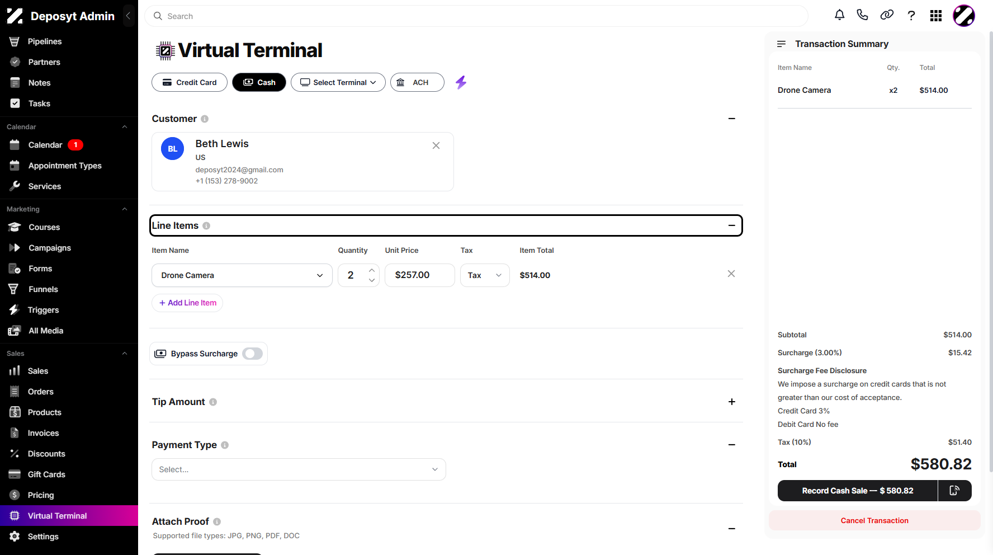This screenshot has height=555, width=993.
Task: Click the Search field
Action: point(476,16)
